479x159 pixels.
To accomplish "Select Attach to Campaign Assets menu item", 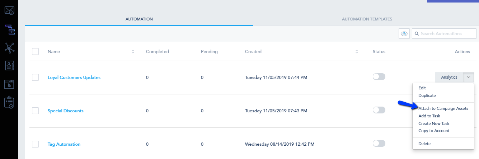I will click(x=443, y=108).
